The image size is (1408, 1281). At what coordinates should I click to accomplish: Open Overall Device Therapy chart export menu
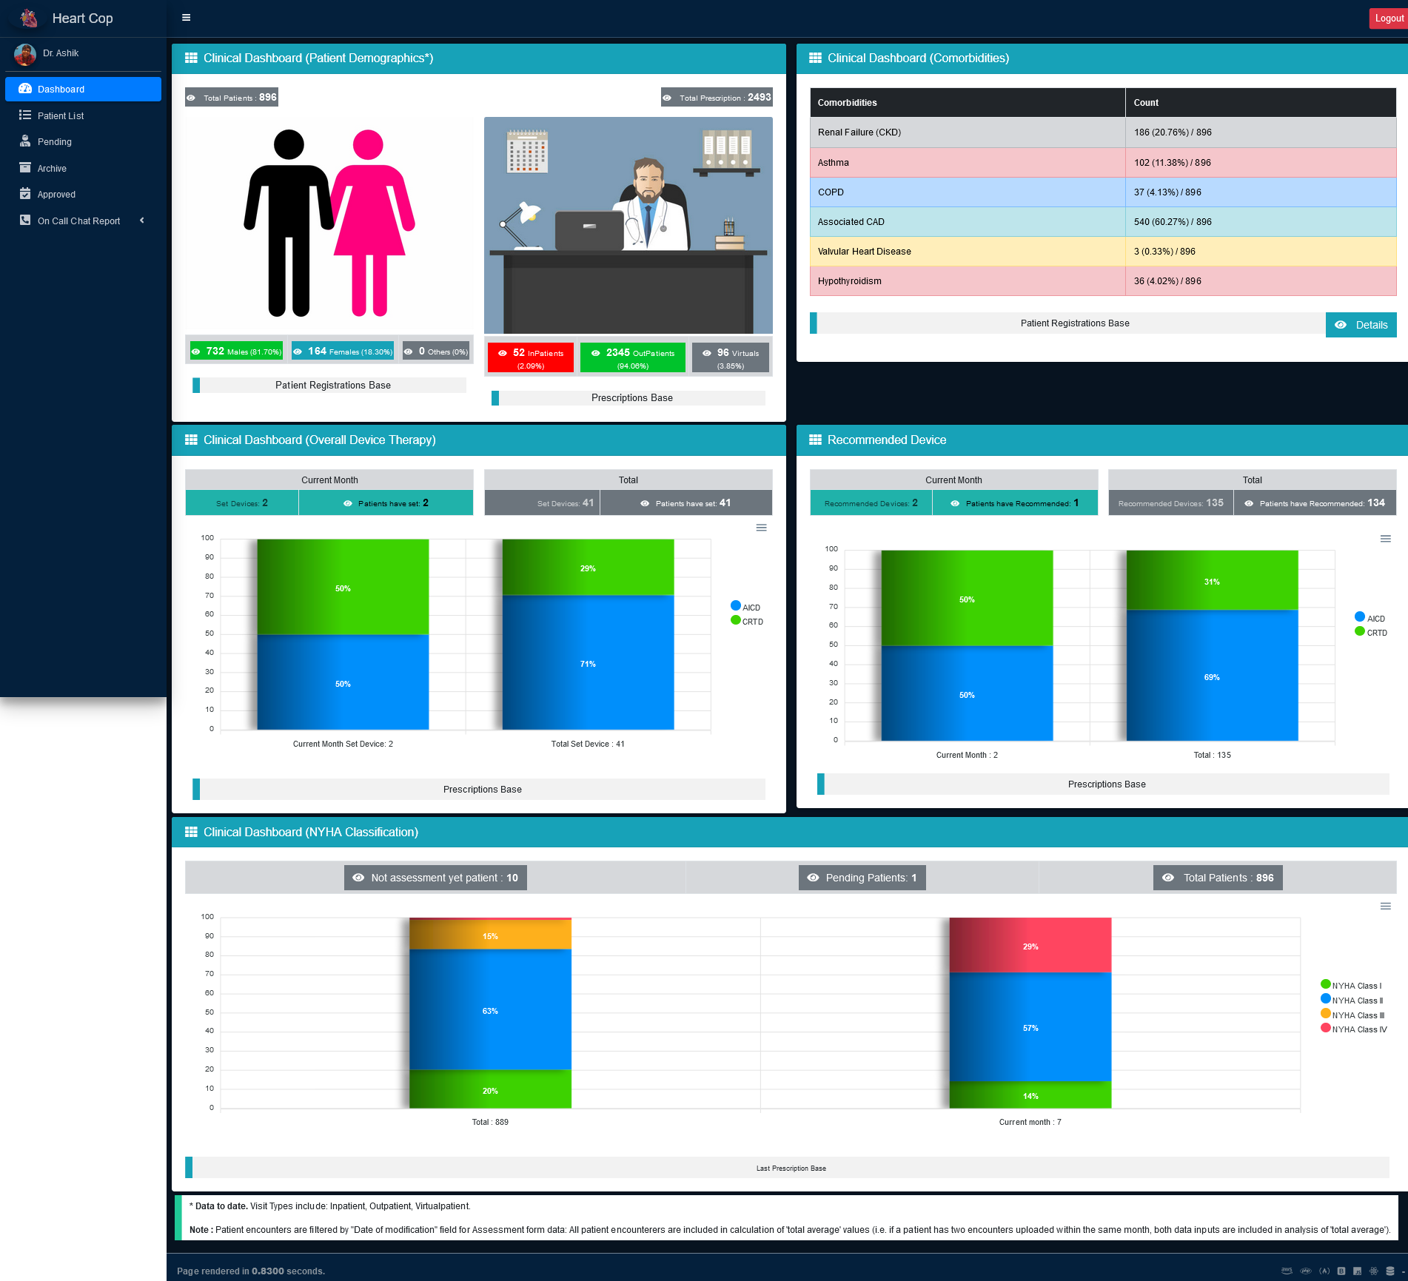point(761,528)
